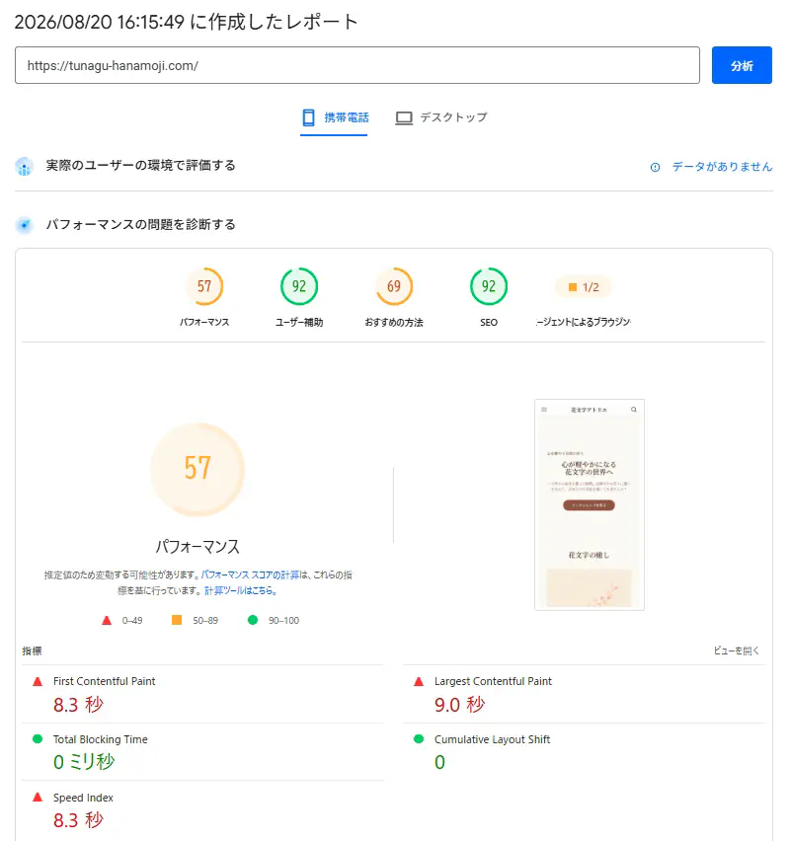This screenshot has width=791, height=841.
Task: Select the 92 SEO score gauge
Action: pos(489,286)
